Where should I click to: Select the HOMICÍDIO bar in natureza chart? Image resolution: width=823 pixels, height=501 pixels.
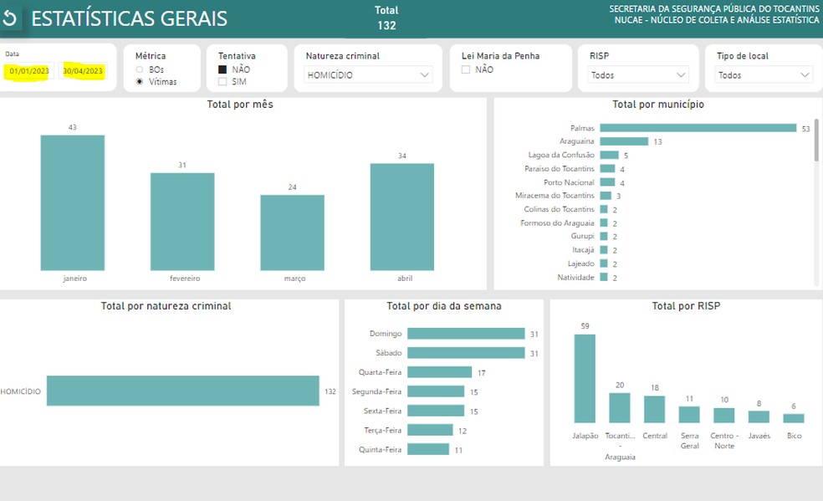[x=182, y=391]
